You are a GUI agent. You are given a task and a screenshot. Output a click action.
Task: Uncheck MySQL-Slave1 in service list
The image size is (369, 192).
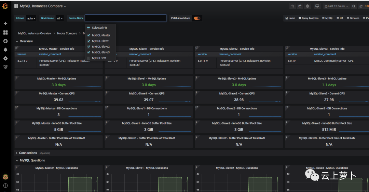[x=89, y=41]
